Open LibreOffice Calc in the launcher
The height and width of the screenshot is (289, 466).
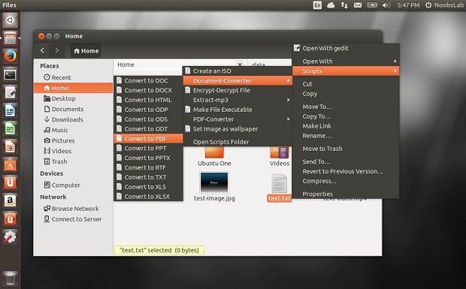(x=10, y=128)
